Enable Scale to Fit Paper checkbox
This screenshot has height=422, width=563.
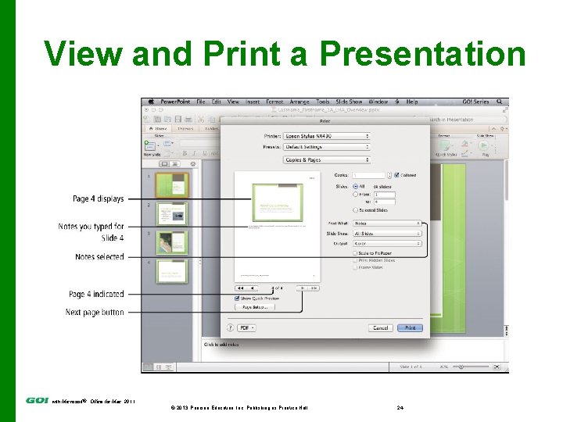(x=355, y=253)
